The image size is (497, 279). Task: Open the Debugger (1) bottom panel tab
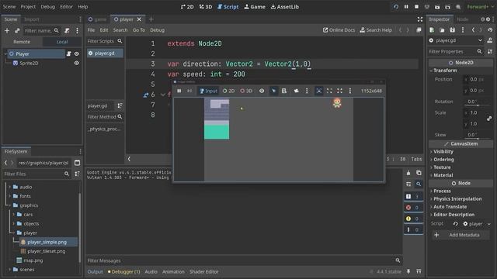coord(124,272)
